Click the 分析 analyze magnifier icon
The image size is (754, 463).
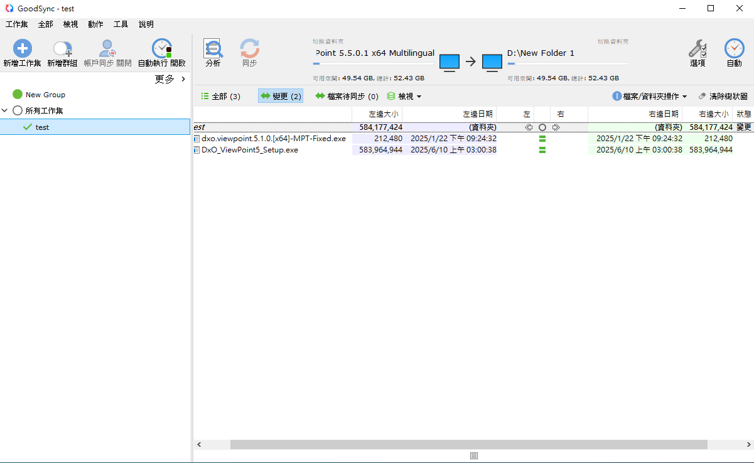point(213,48)
